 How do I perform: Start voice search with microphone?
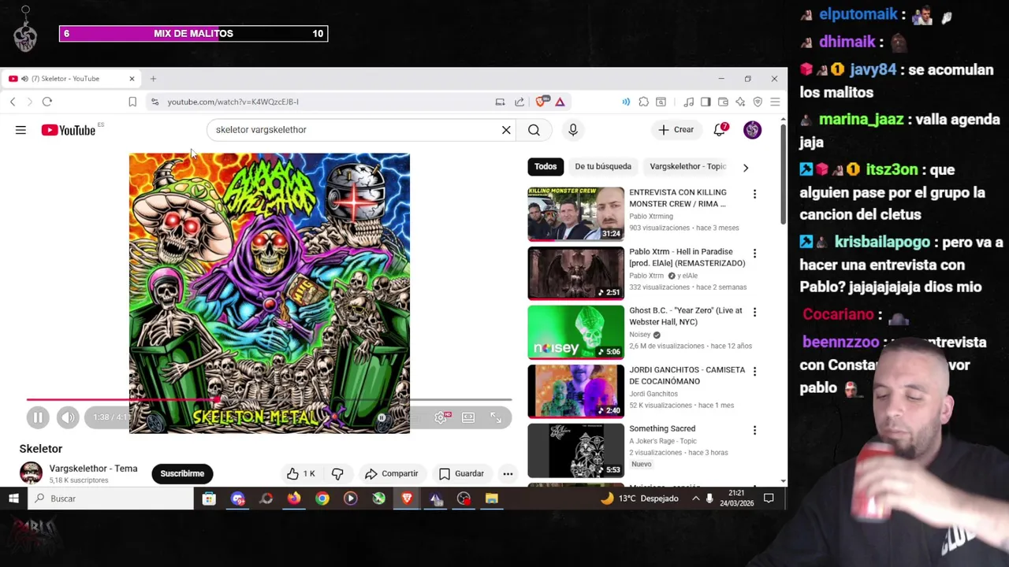point(573,130)
